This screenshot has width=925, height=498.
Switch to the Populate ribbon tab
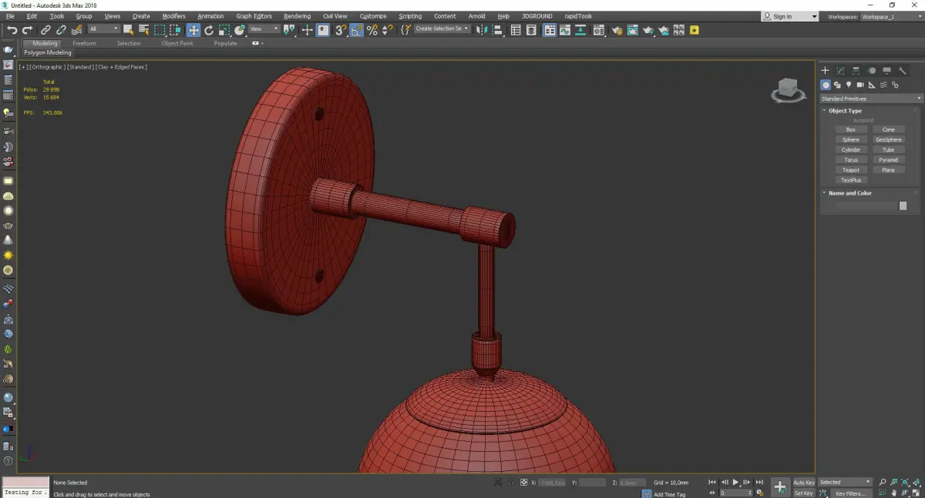point(225,43)
